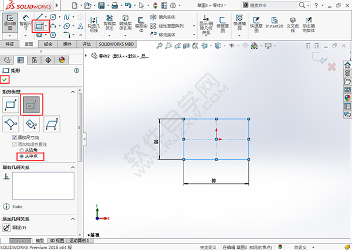Switch to the Evaluate (评估) tab
The width and height of the screenshot is (352, 250).
coord(86,44)
